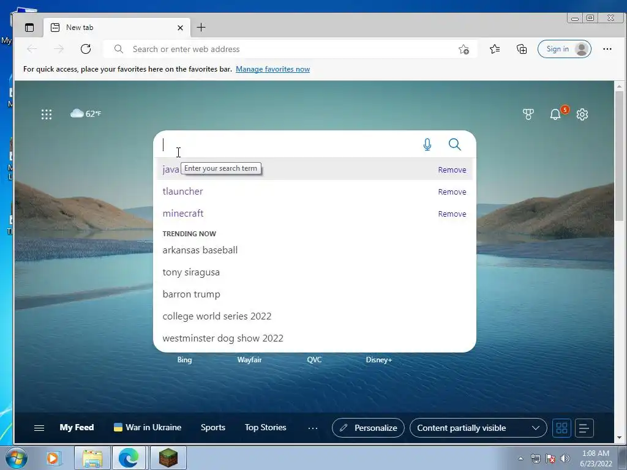The height and width of the screenshot is (470, 627).
Task: Open the feed hamburger menu icon
Action: coord(39,428)
